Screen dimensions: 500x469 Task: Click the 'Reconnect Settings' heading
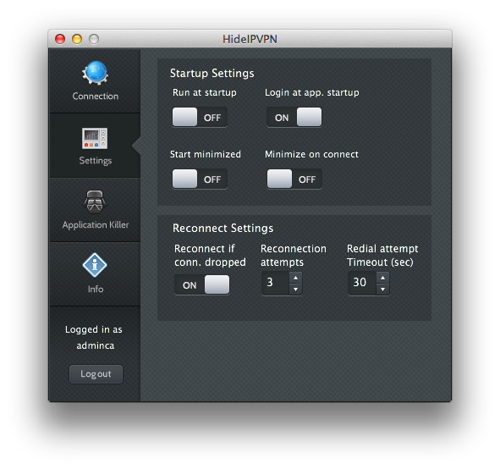(223, 228)
